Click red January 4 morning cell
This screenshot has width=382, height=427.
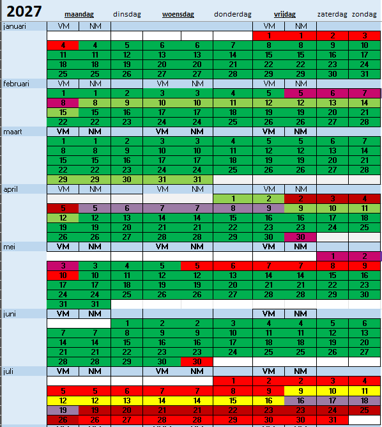point(63,45)
